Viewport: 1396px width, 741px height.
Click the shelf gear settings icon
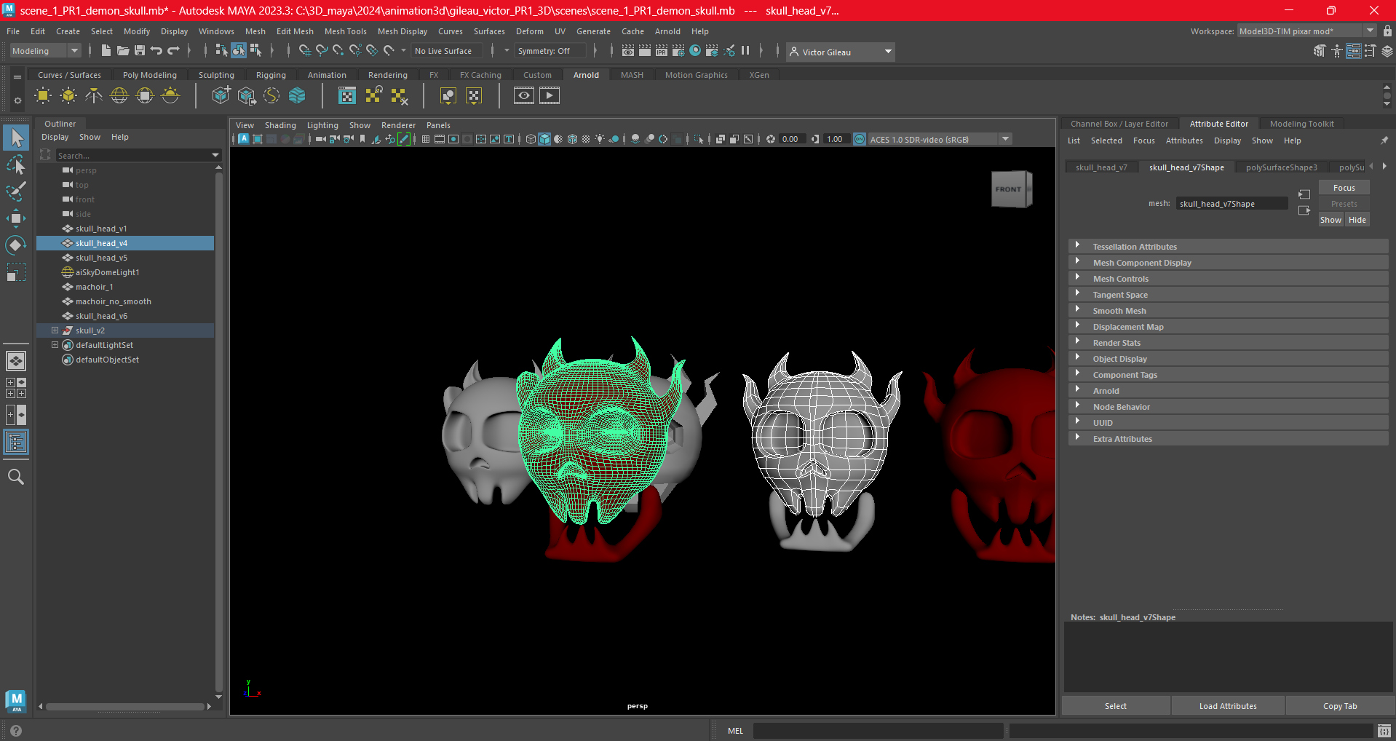coord(17,100)
